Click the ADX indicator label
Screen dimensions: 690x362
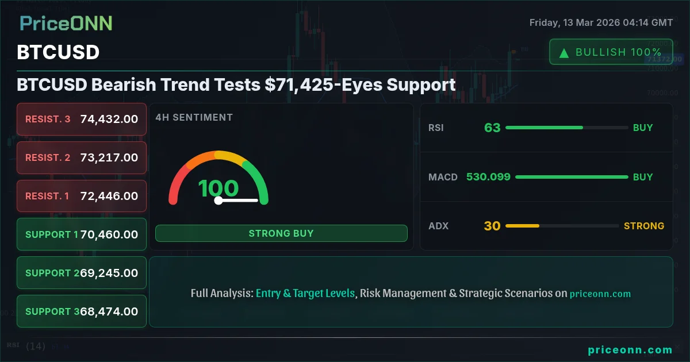(438, 226)
